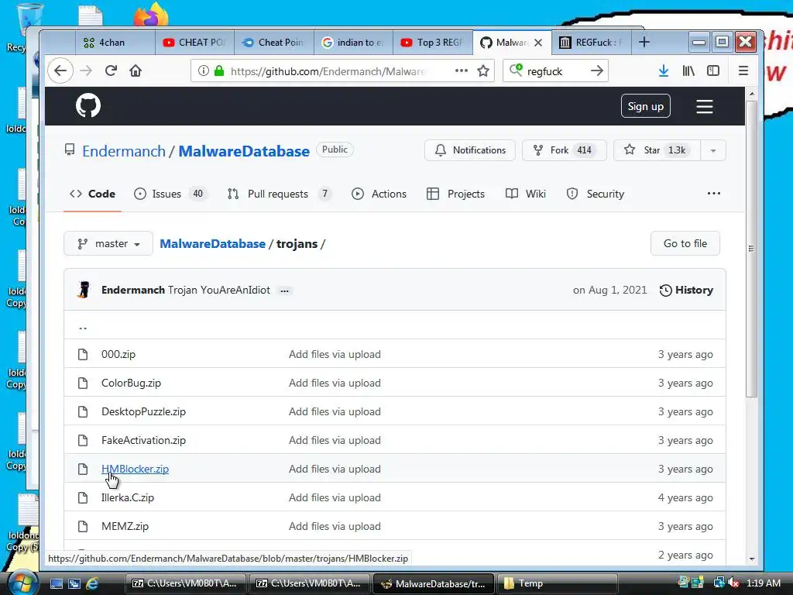Switch to the indian to e Google tab
Image resolution: width=793 pixels, height=595 pixels.
353,43
